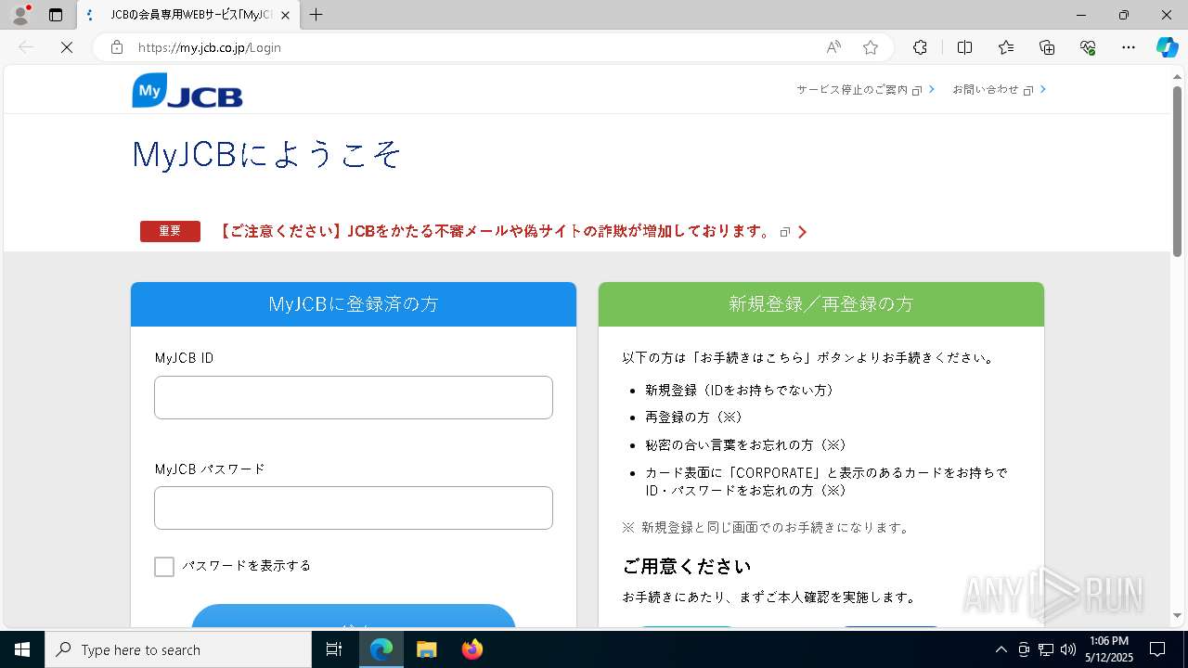The image size is (1188, 668).
Task: Click the MyJCB logo
Action: (x=187, y=91)
